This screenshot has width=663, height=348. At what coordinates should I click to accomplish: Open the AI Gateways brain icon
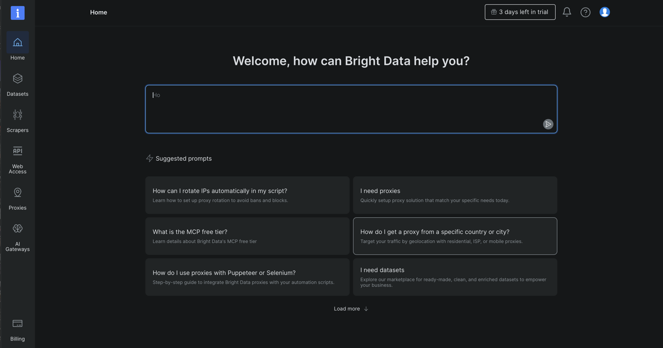coord(18,229)
